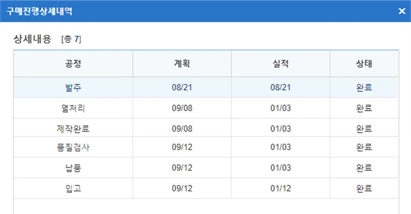411x214 pixels.
Task: Select the 품질검사 process row
Action: 73,148
